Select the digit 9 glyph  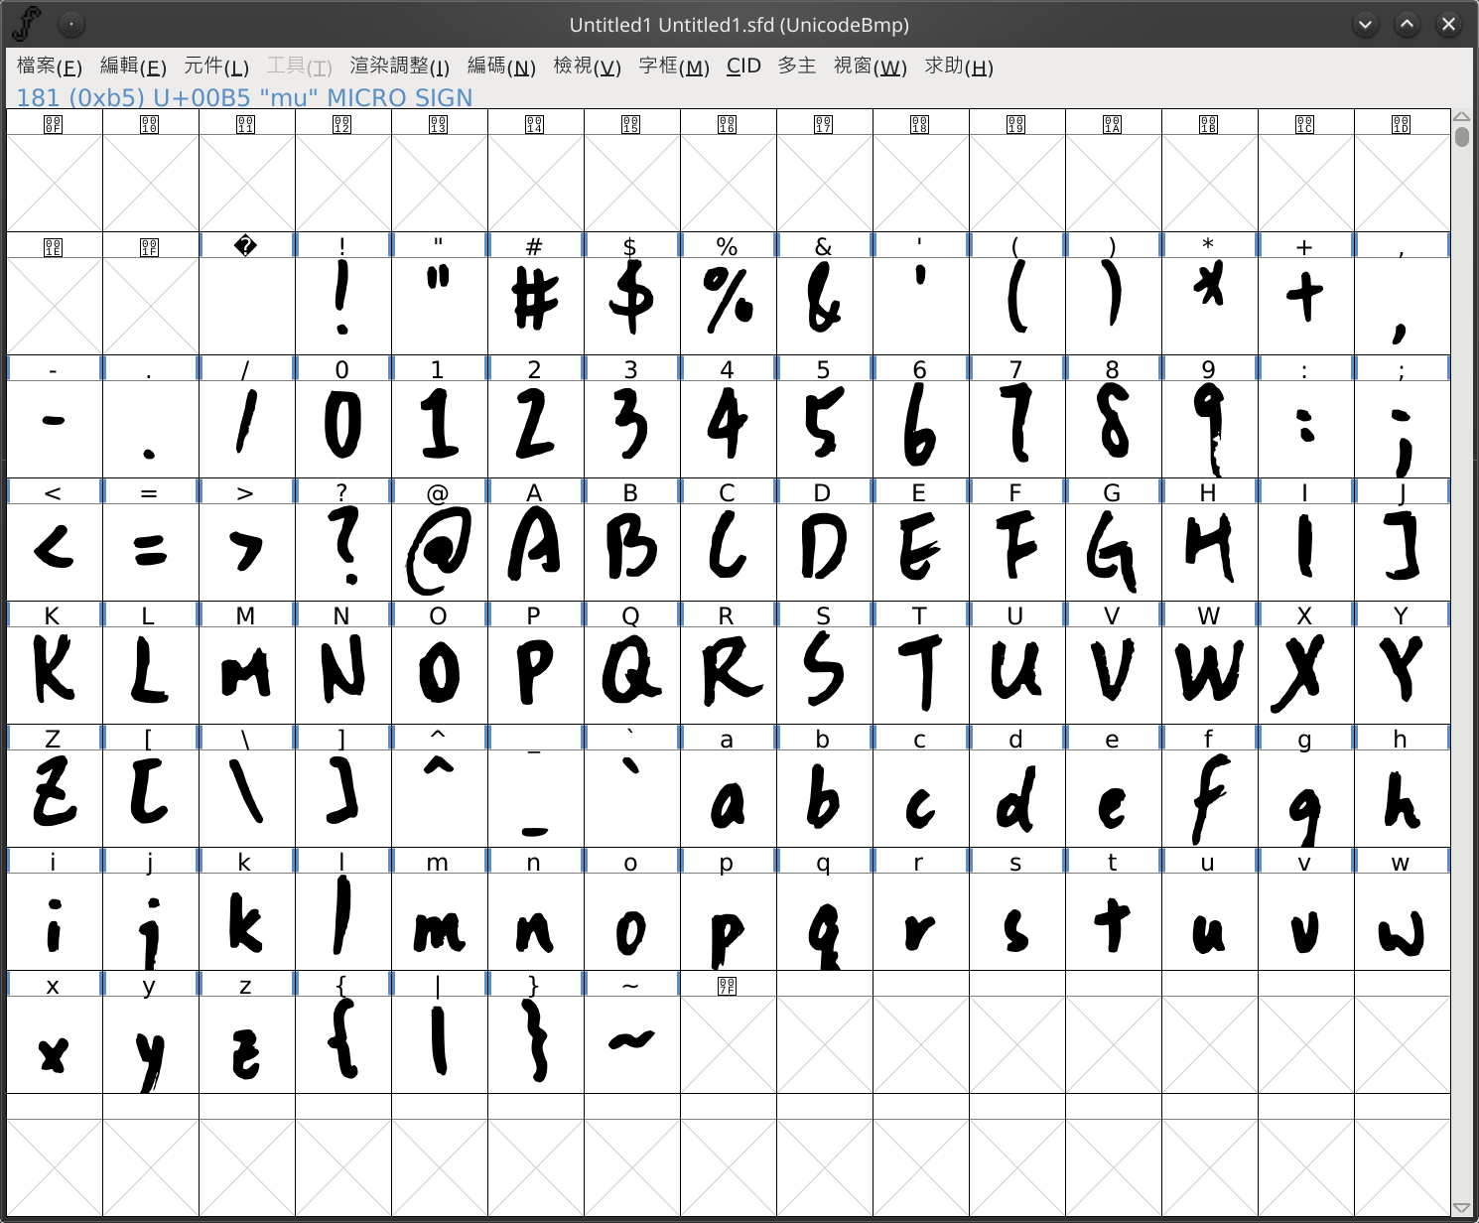pyautogui.click(x=1209, y=429)
